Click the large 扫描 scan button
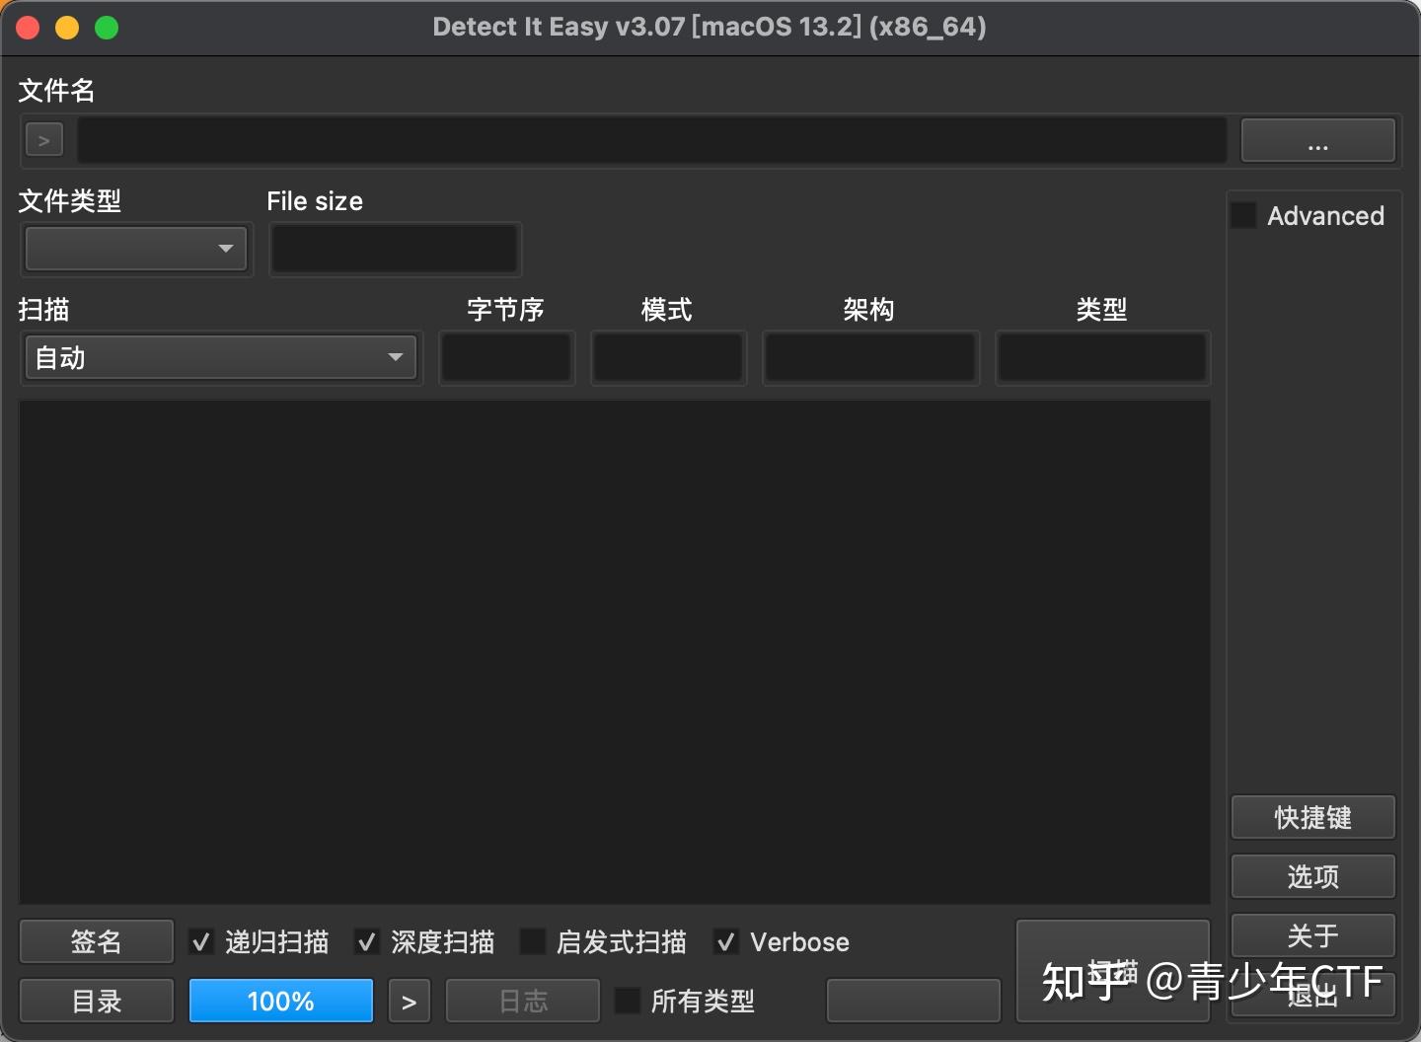Image resolution: width=1421 pixels, height=1042 pixels. (x=1113, y=971)
